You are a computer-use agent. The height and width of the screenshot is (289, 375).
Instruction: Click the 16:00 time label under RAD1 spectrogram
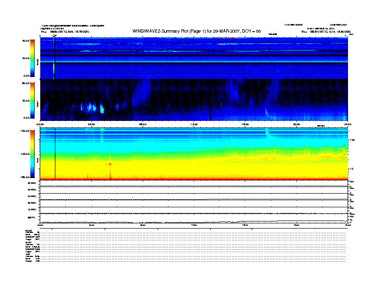tap(245, 124)
